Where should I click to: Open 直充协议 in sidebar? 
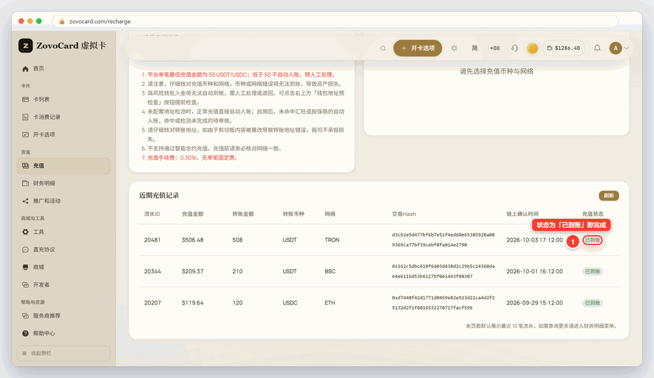[64, 249]
